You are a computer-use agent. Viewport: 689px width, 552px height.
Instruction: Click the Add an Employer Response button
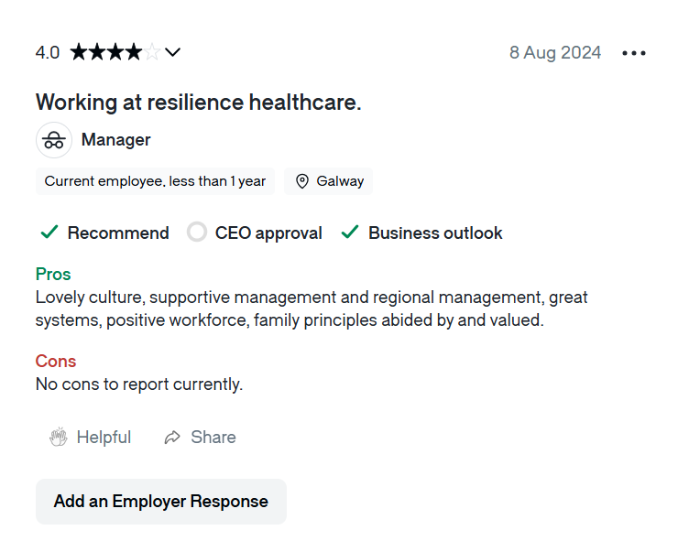[161, 502]
